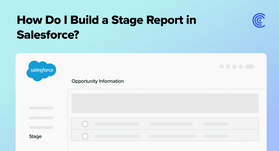The width and height of the screenshot is (279, 151).
Task: Click the Opportunity Information section heading
Action: (98, 81)
